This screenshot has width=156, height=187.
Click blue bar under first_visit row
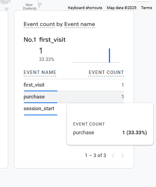pos(40,91)
